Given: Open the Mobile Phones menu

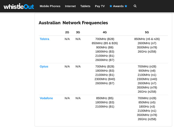Looking at the screenshot, I should click(50, 6).
